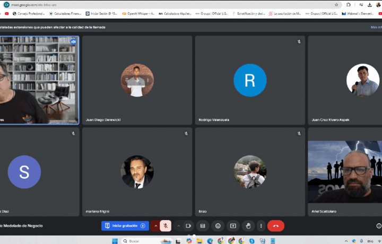
Task: Click the Iniciar grabación button
Action: (125, 226)
